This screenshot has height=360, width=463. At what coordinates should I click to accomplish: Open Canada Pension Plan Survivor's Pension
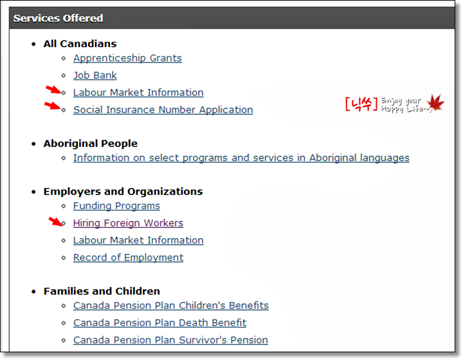pos(170,340)
